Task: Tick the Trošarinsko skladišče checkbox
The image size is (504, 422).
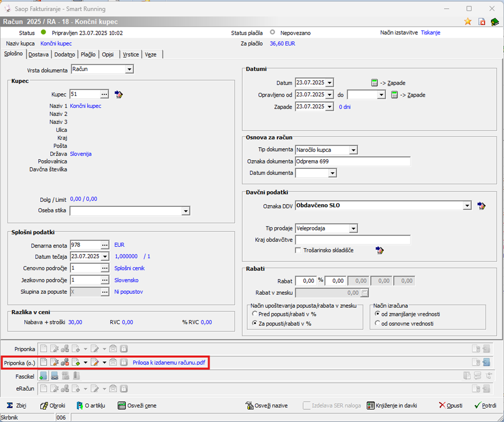Action: tap(298, 250)
